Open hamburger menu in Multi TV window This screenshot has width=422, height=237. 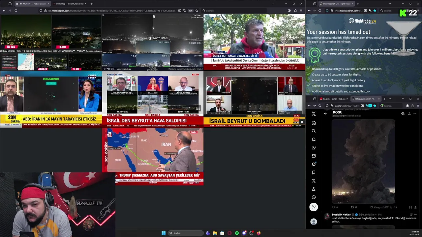click(x=301, y=11)
